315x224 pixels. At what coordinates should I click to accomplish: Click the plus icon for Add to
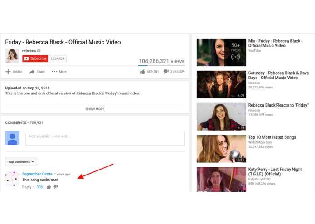pos(8,72)
